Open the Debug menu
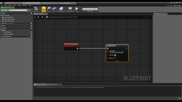The width and height of the screenshot is (182, 102). (19, 5)
